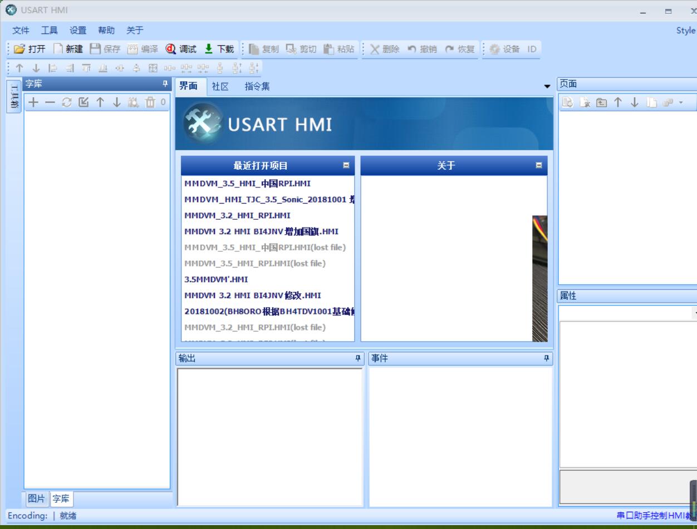This screenshot has height=529, width=697.
Task: Click the up arrow in 页面 panel
Action: 618,102
